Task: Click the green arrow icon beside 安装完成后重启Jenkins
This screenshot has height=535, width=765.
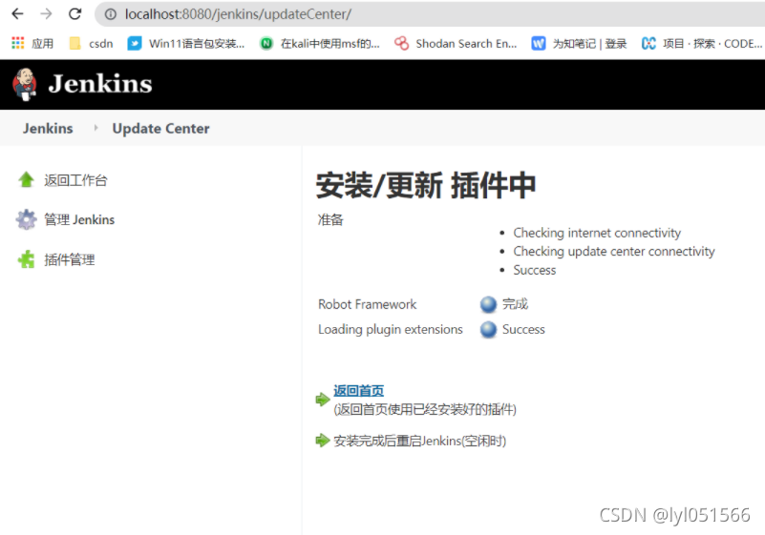Action: tap(323, 441)
